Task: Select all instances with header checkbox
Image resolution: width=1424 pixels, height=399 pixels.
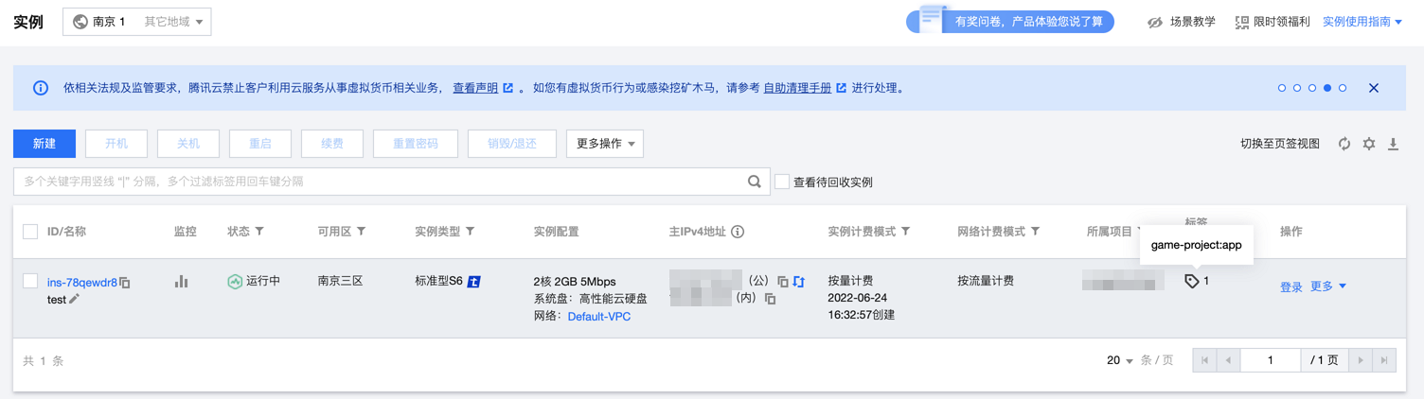Action: click(30, 232)
